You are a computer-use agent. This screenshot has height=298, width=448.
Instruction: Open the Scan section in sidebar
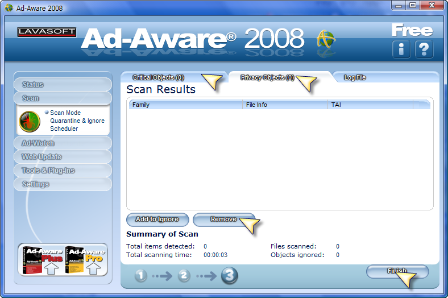(63, 98)
